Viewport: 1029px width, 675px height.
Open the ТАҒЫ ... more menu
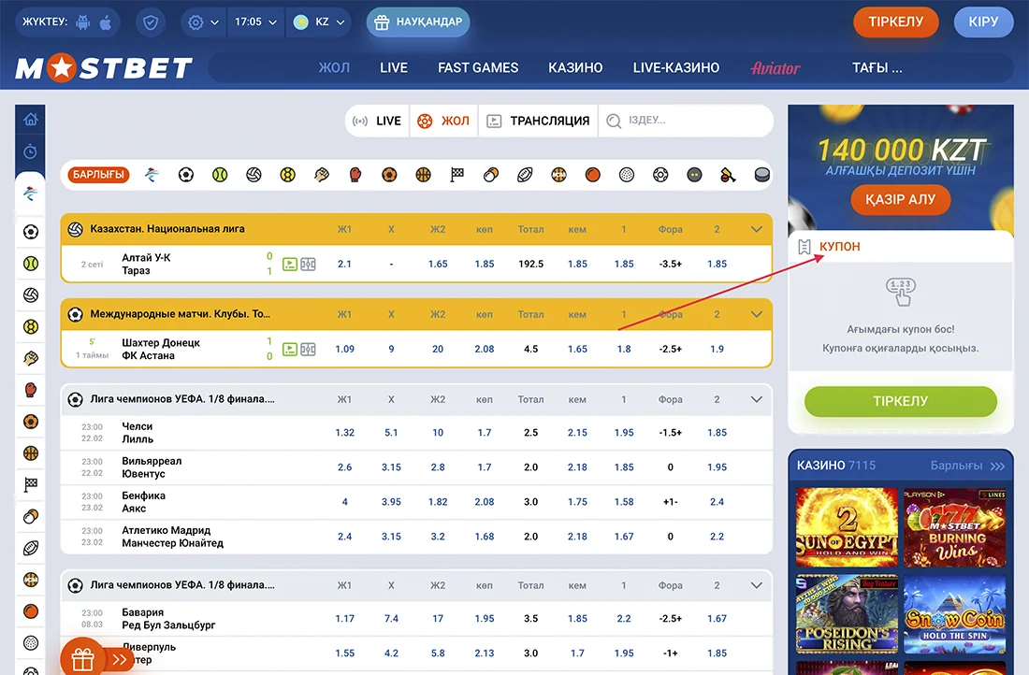click(877, 67)
